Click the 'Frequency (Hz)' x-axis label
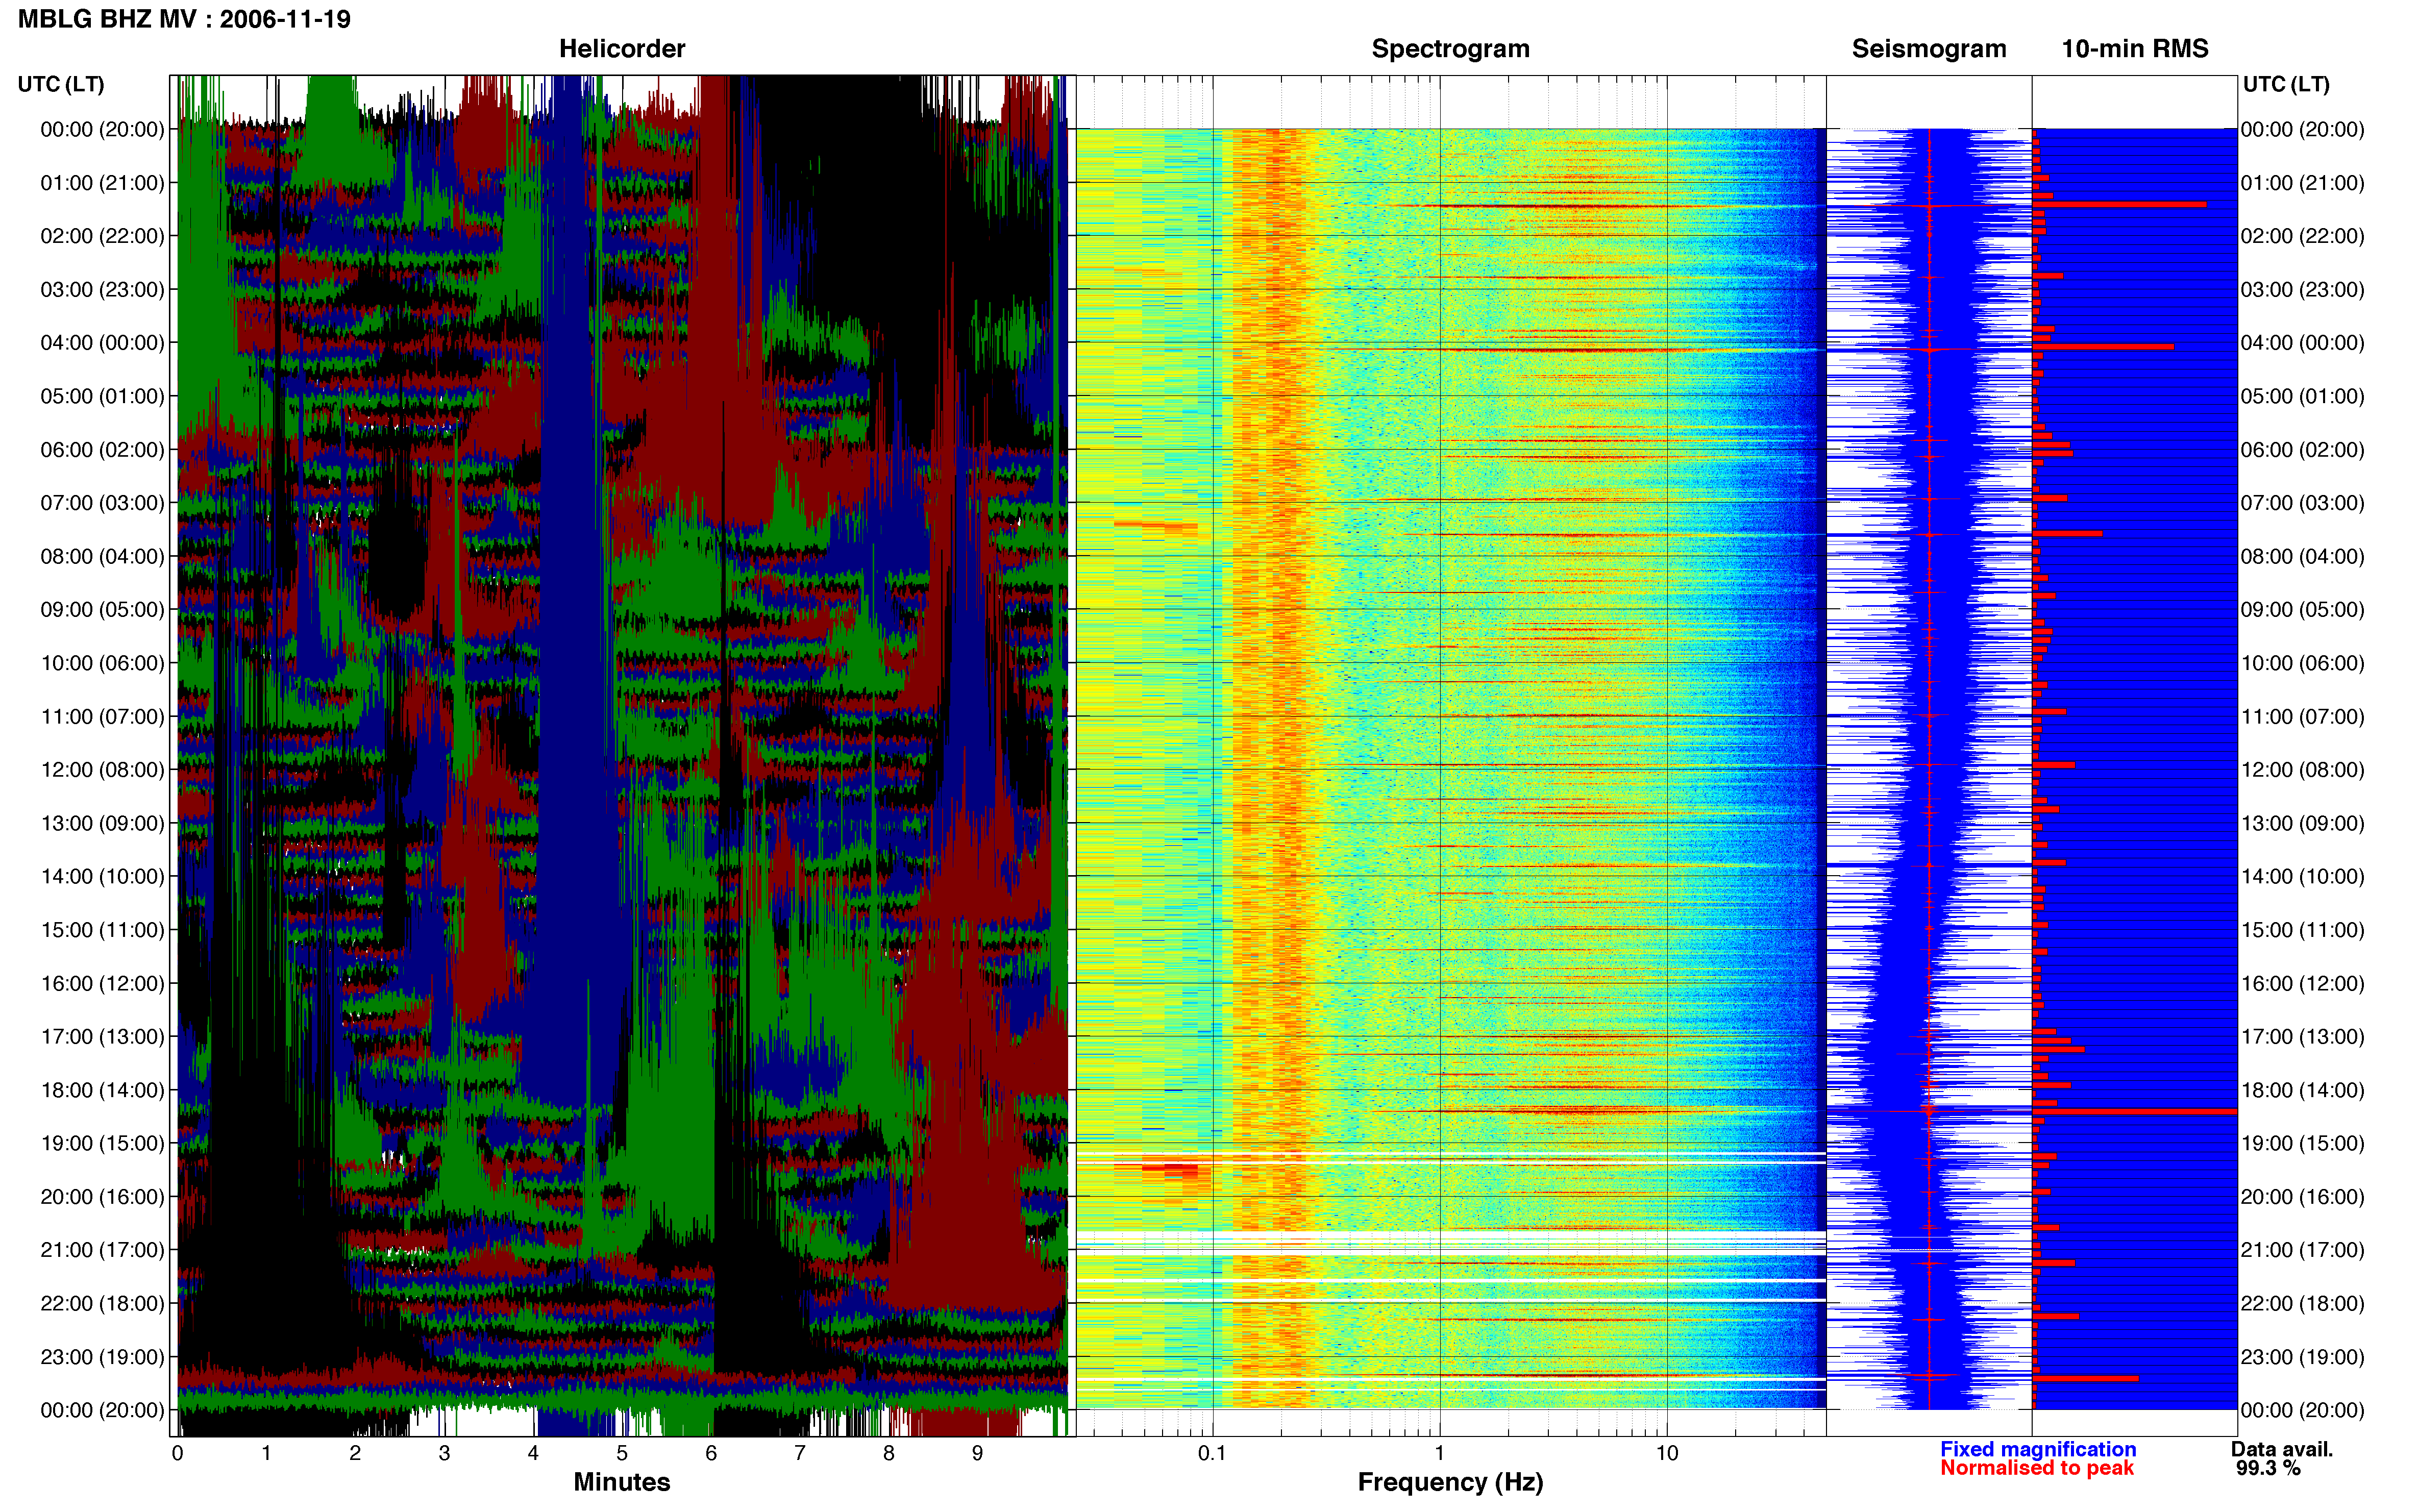 (x=1450, y=1482)
